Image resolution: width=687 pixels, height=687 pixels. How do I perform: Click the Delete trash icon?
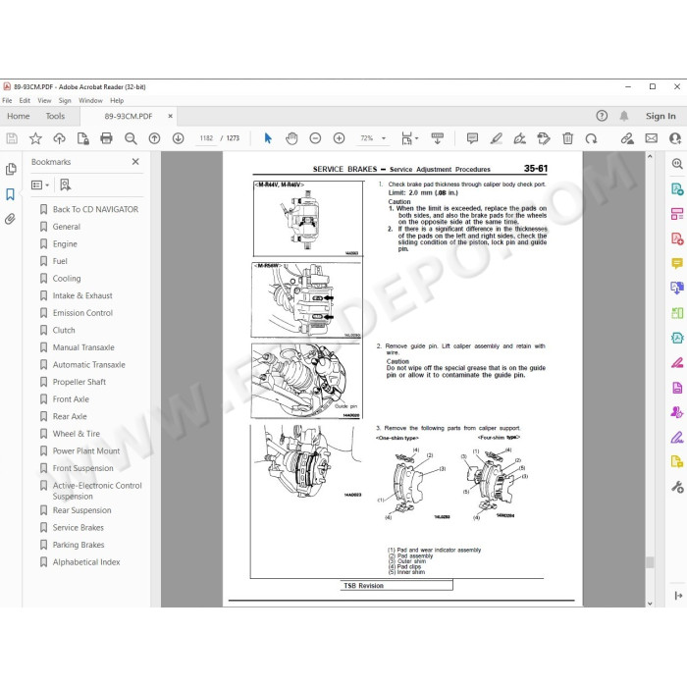(x=568, y=139)
